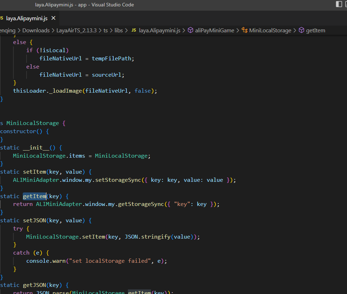Click 'setJSON' method name
The image size is (347, 294).
pyautogui.click(x=34, y=220)
